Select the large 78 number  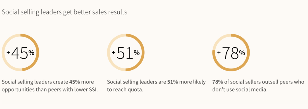click(x=230, y=53)
